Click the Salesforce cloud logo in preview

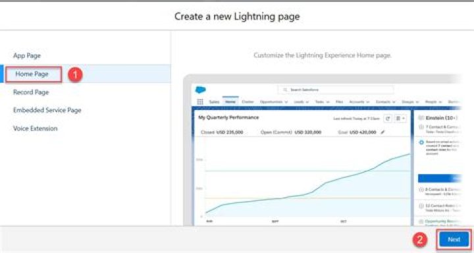[x=200, y=90]
